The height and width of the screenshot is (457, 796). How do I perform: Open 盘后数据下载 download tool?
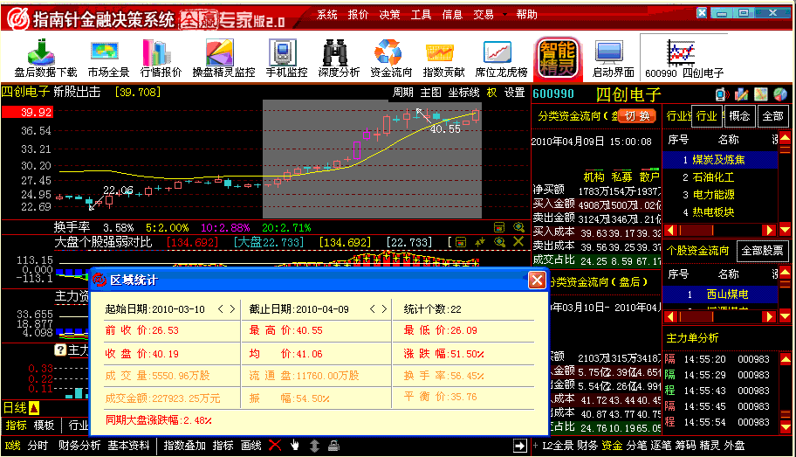click(45, 59)
